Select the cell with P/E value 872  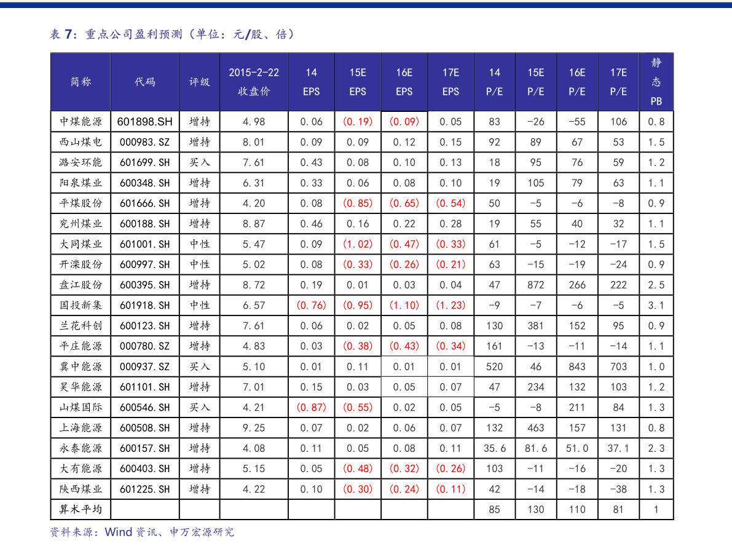[x=536, y=285]
